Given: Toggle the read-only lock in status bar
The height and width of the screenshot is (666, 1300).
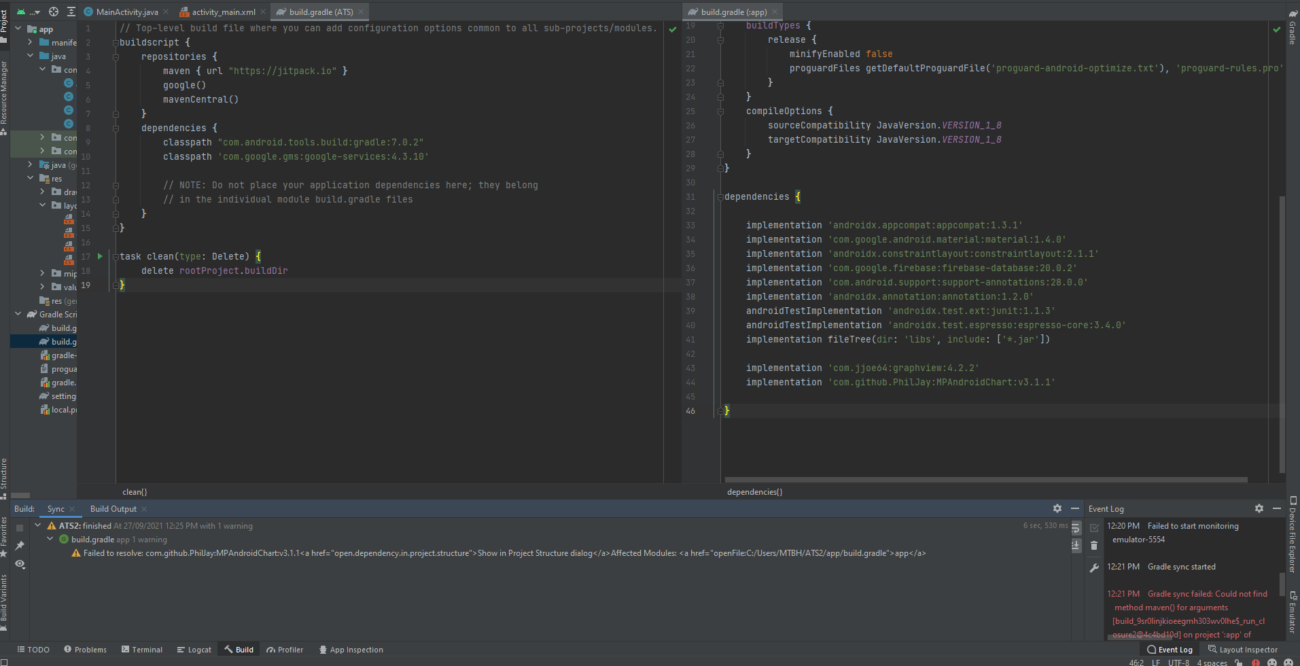Looking at the screenshot, I should point(1240,662).
